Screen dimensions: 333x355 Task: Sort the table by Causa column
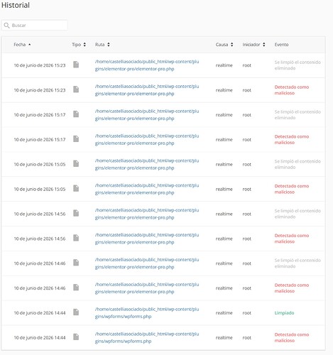pos(224,45)
